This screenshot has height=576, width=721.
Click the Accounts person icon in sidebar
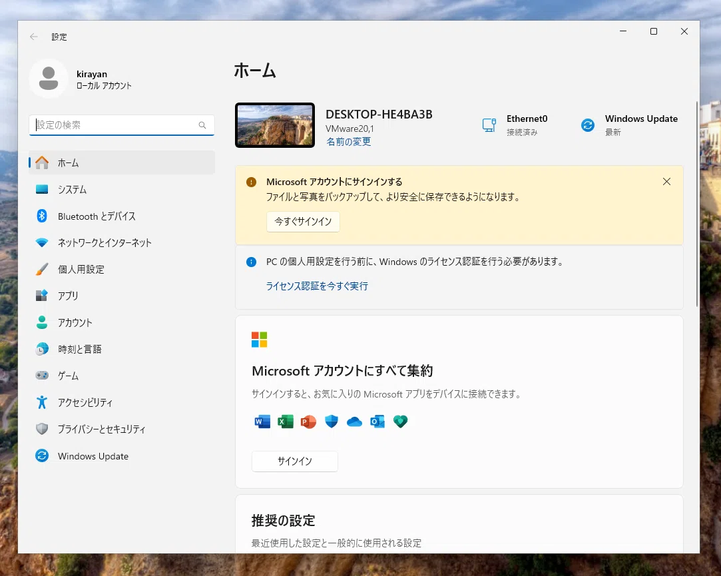42,322
